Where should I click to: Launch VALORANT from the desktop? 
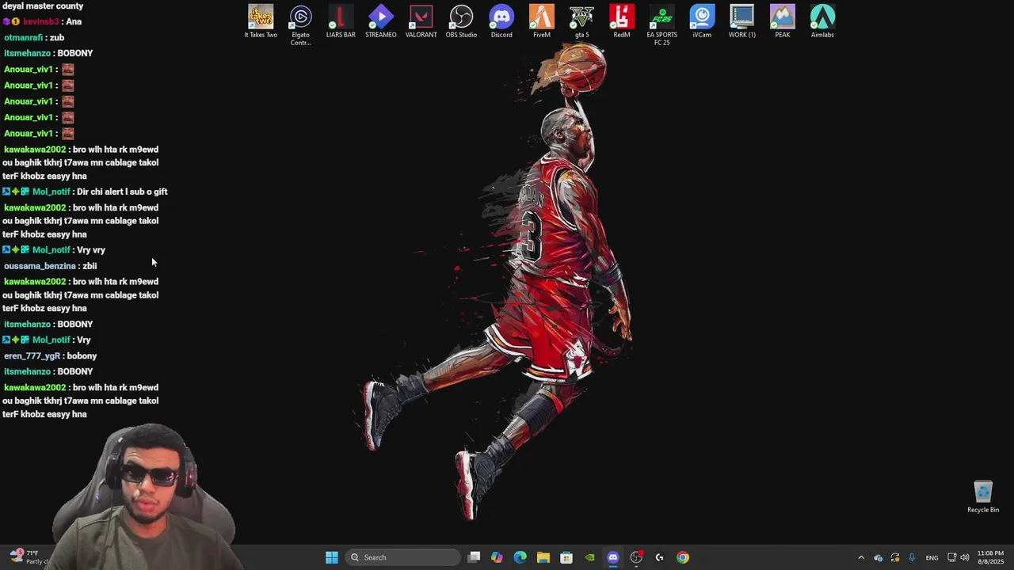pos(421,21)
